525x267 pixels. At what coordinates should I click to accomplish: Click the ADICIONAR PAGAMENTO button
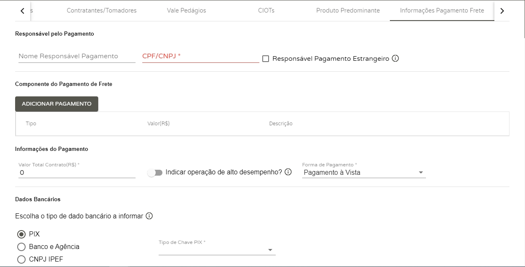tap(57, 104)
